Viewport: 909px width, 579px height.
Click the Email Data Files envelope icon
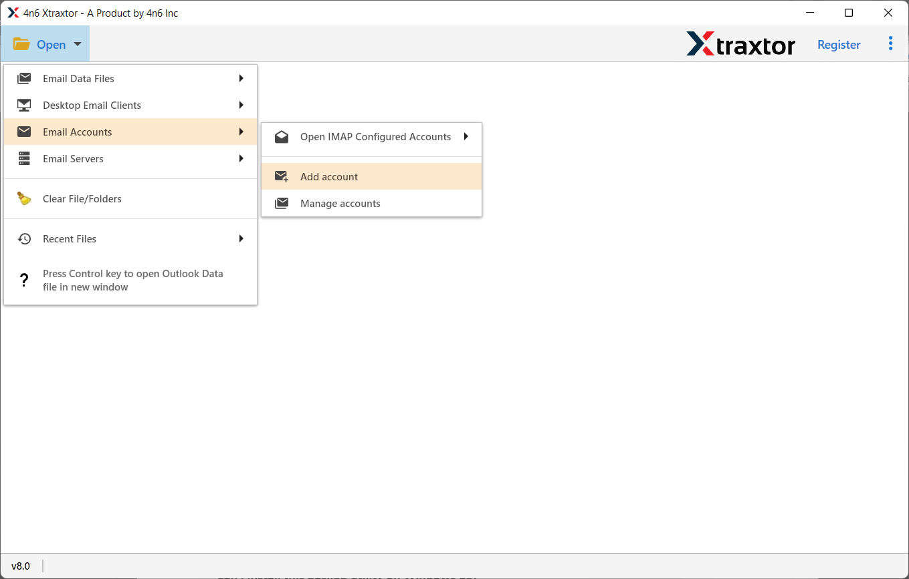point(24,78)
